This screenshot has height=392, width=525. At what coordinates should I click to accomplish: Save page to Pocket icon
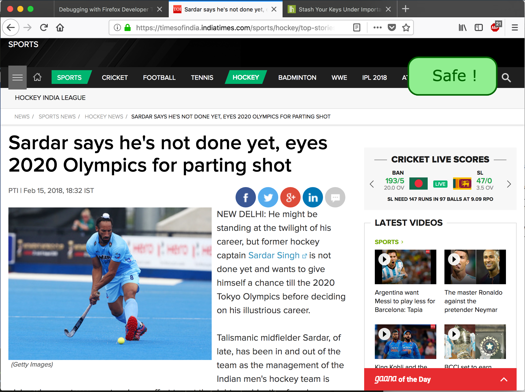pos(392,27)
